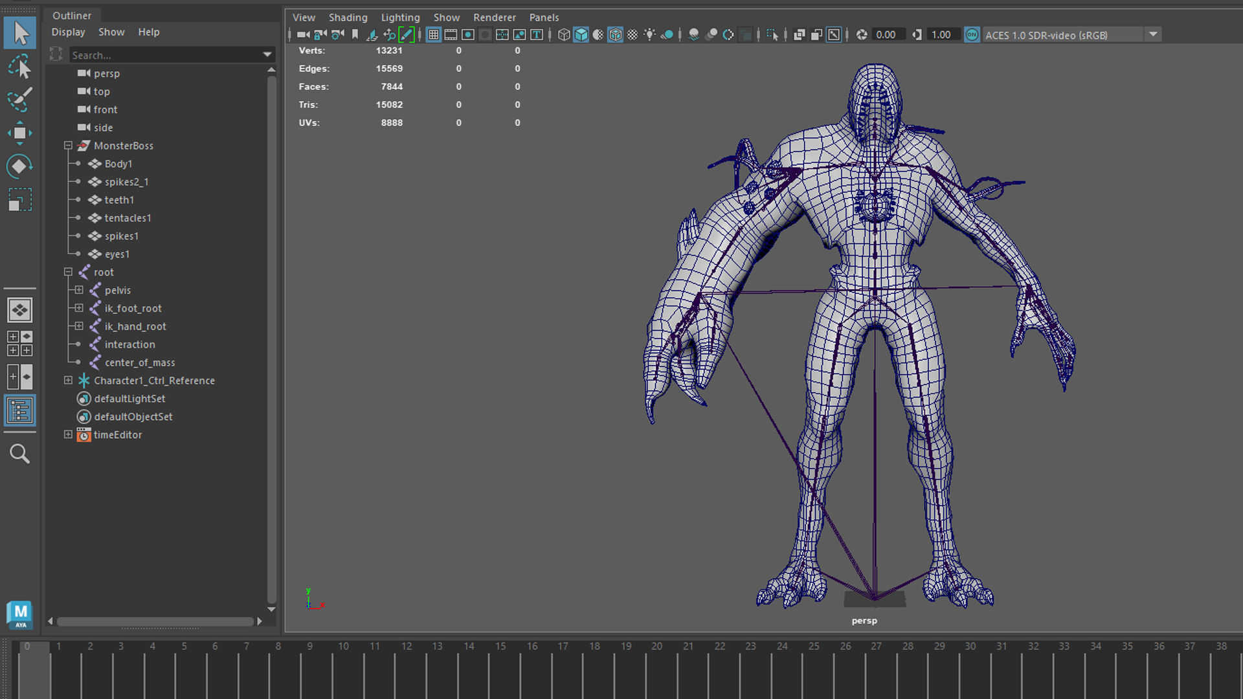Viewport: 1243px width, 699px height.
Task: Click the timeEditor node icon
Action: point(84,435)
